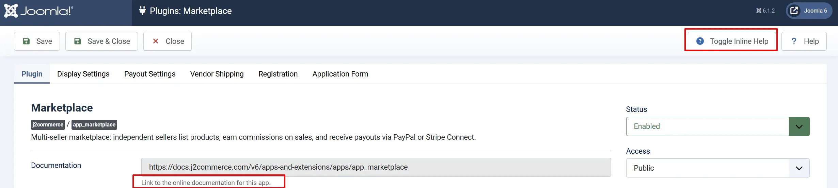Open the Application Form tab

341,74
